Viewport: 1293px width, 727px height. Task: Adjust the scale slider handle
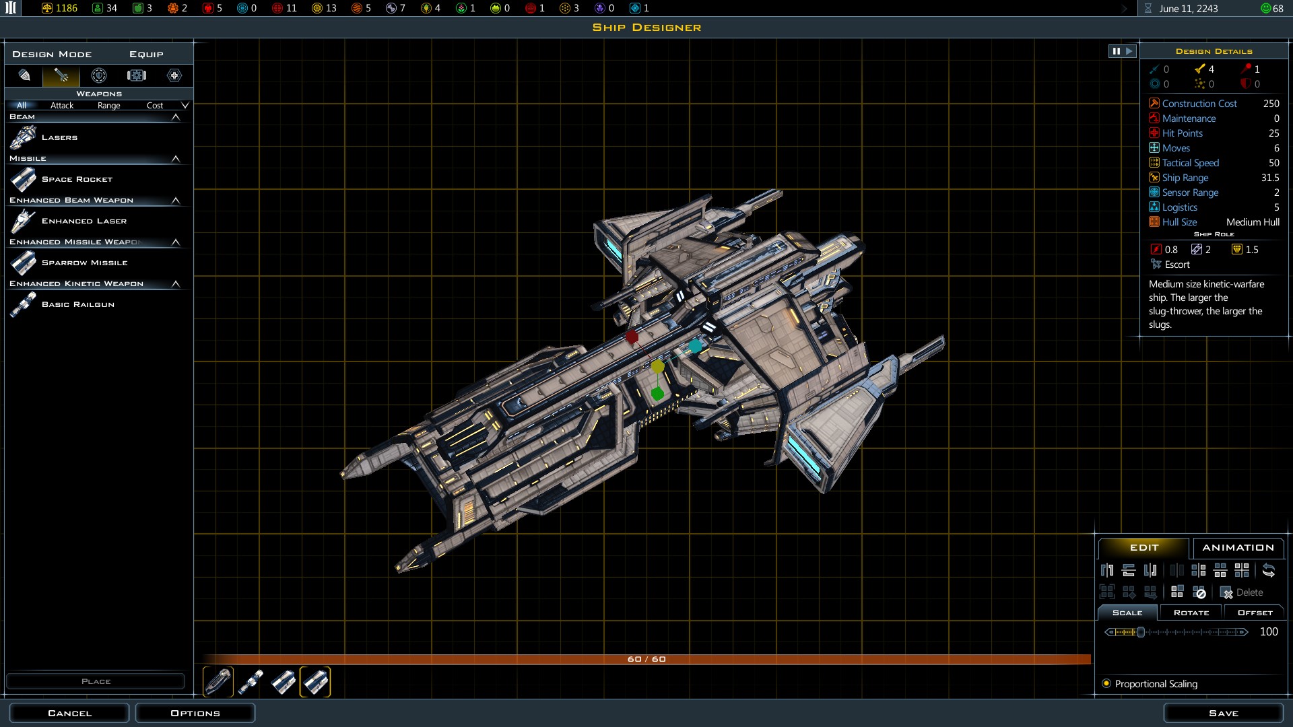point(1141,632)
